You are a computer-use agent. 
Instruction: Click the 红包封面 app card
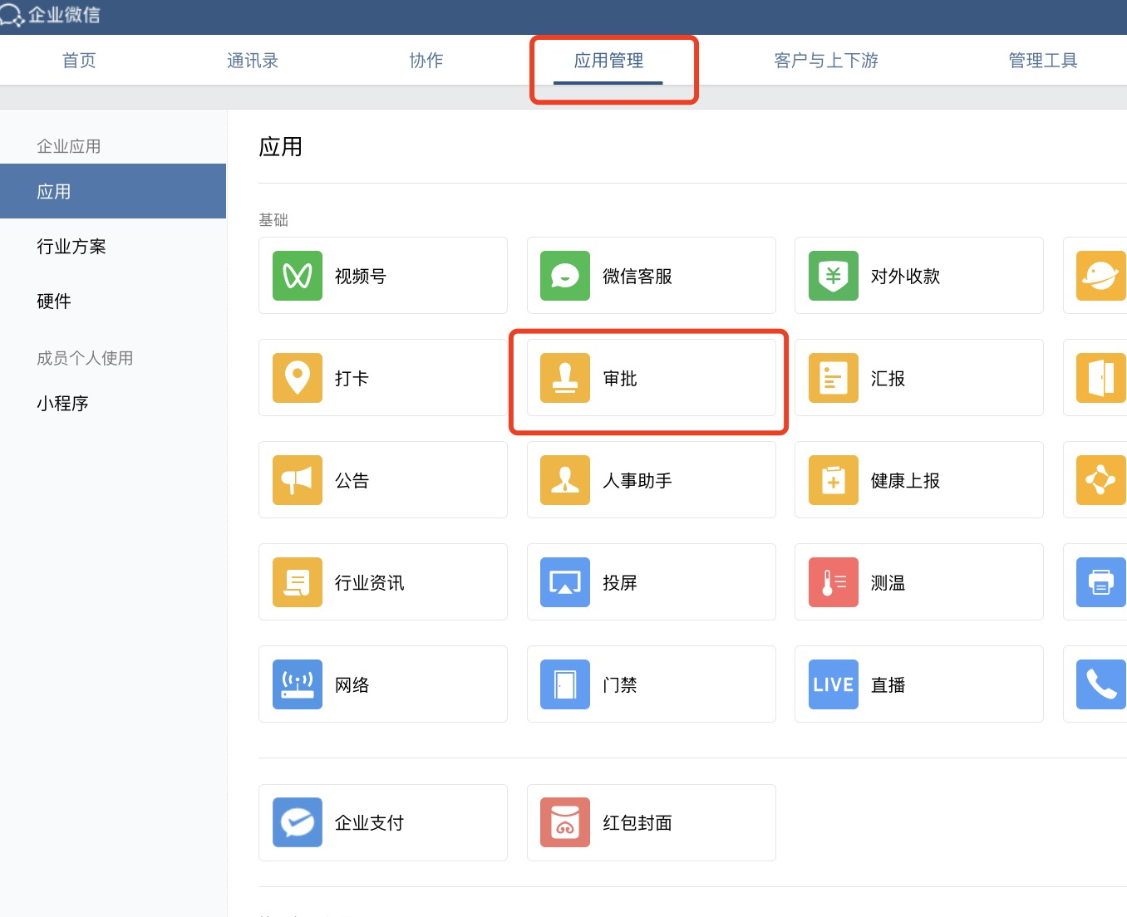[651, 822]
